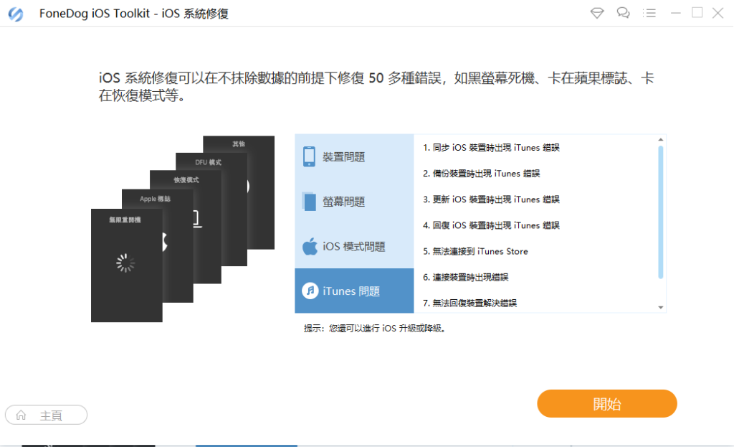
Task: Click the window title FoneDog iOS Toolkit
Action: (x=134, y=14)
